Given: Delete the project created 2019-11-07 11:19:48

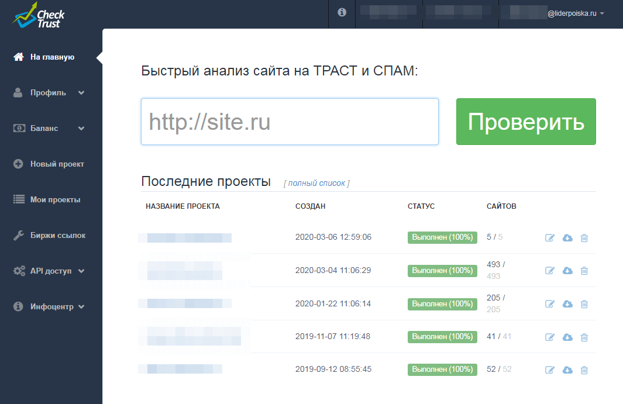Looking at the screenshot, I should coord(584,337).
